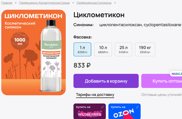Add the product with Добавить в корзину
The width and height of the screenshot is (182, 119).
pos(106,81)
